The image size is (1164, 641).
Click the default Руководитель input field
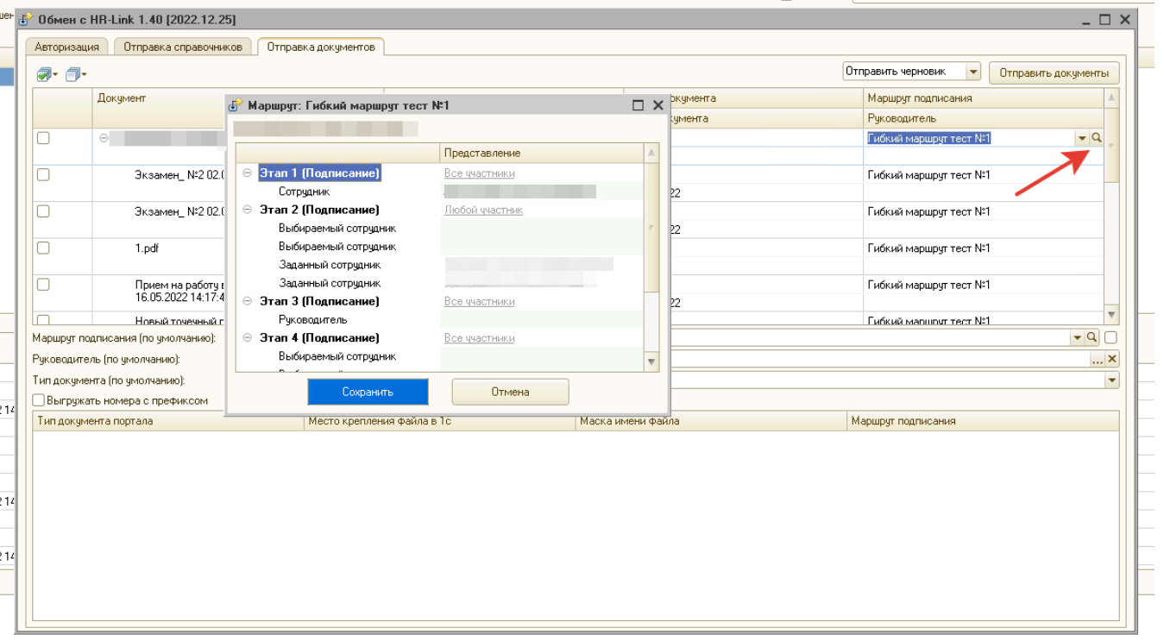pos(880,359)
